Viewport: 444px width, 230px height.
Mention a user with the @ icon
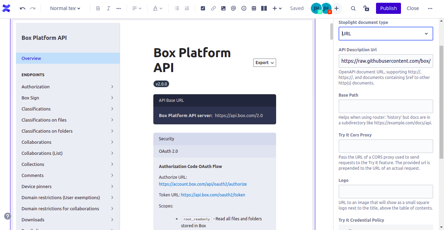(233, 8)
